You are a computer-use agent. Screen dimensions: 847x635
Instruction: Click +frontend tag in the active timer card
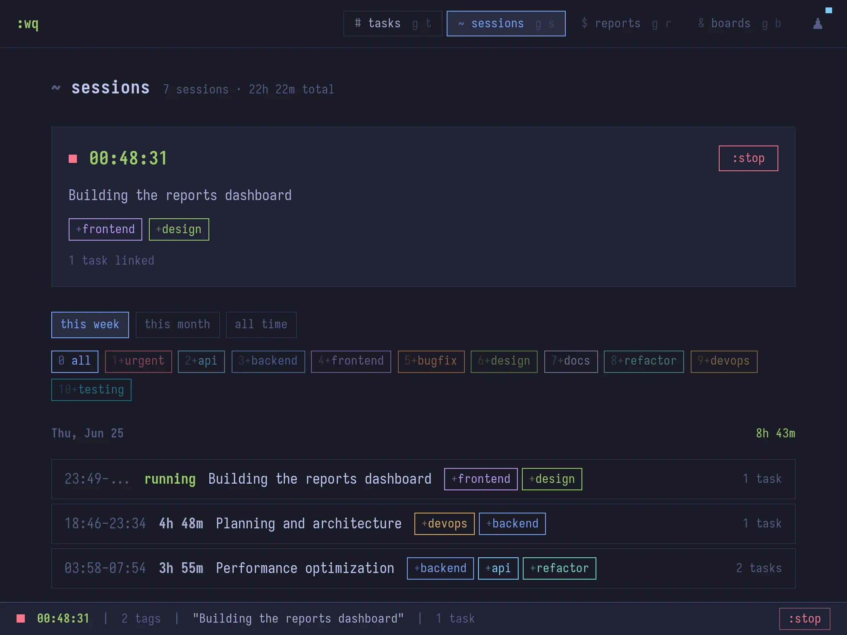[x=105, y=229]
